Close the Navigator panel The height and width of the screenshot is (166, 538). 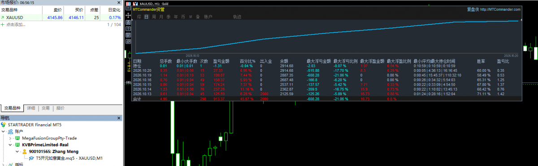(x=119, y=118)
